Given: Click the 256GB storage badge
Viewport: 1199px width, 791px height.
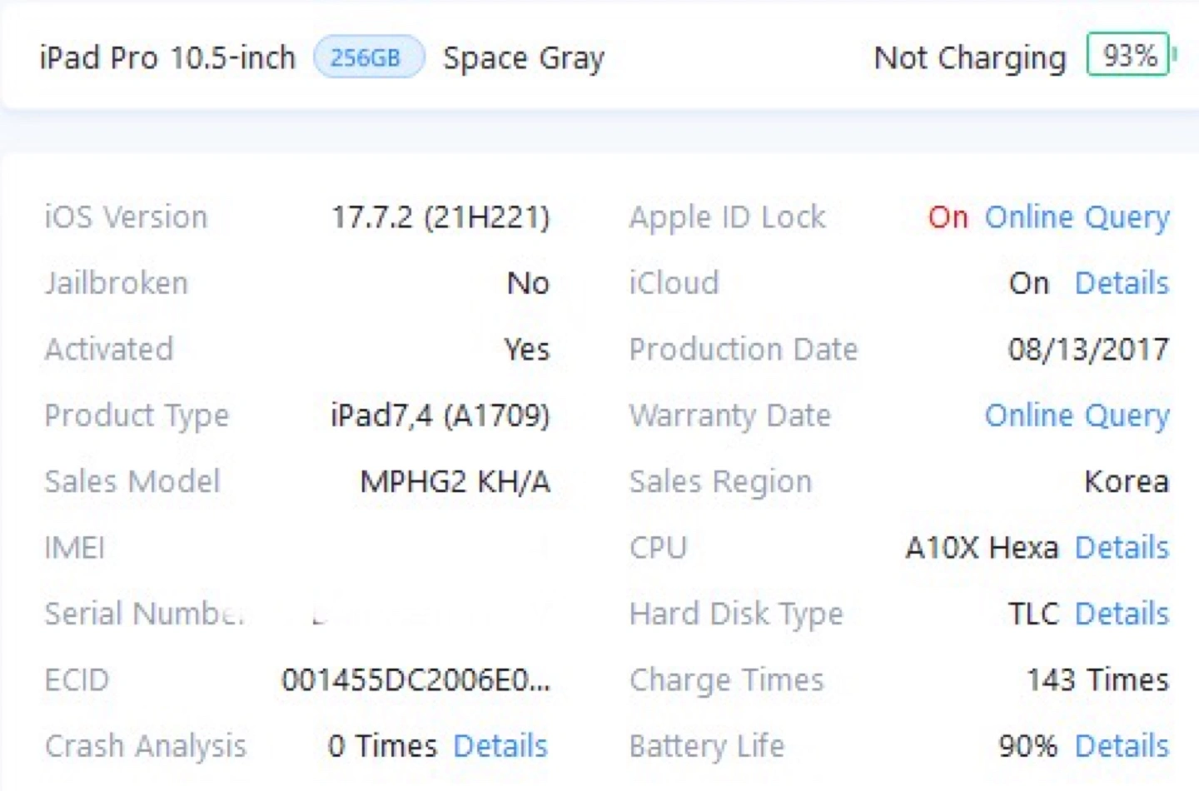Looking at the screenshot, I should 368,57.
